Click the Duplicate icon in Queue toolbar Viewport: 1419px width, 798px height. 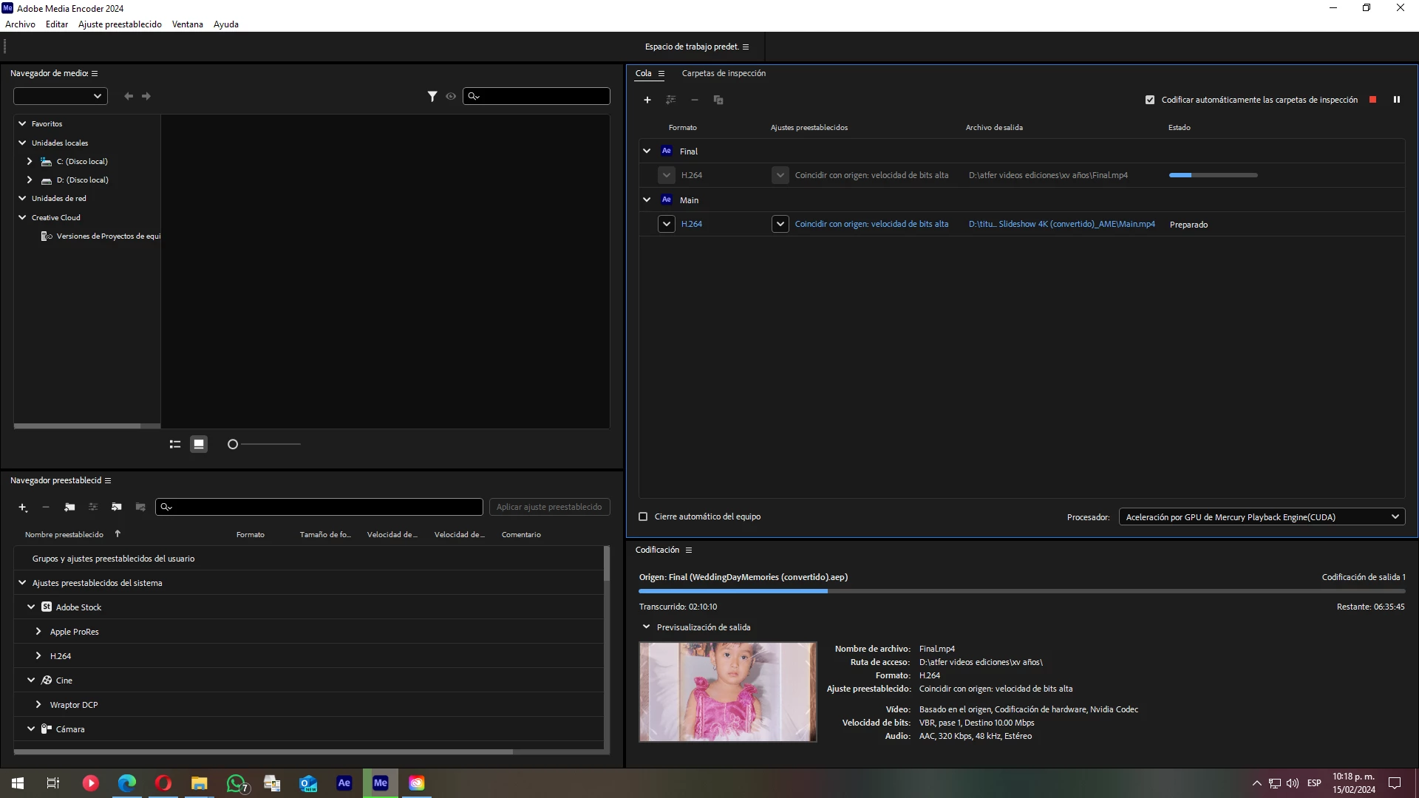pyautogui.click(x=718, y=100)
